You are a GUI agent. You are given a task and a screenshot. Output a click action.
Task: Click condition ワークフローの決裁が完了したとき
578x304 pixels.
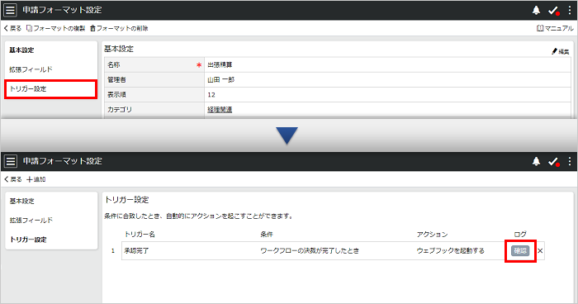(x=310, y=251)
